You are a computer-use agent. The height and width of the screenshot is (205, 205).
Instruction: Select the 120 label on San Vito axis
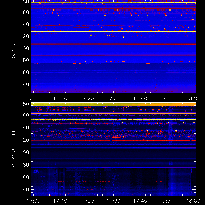click(x=24, y=36)
